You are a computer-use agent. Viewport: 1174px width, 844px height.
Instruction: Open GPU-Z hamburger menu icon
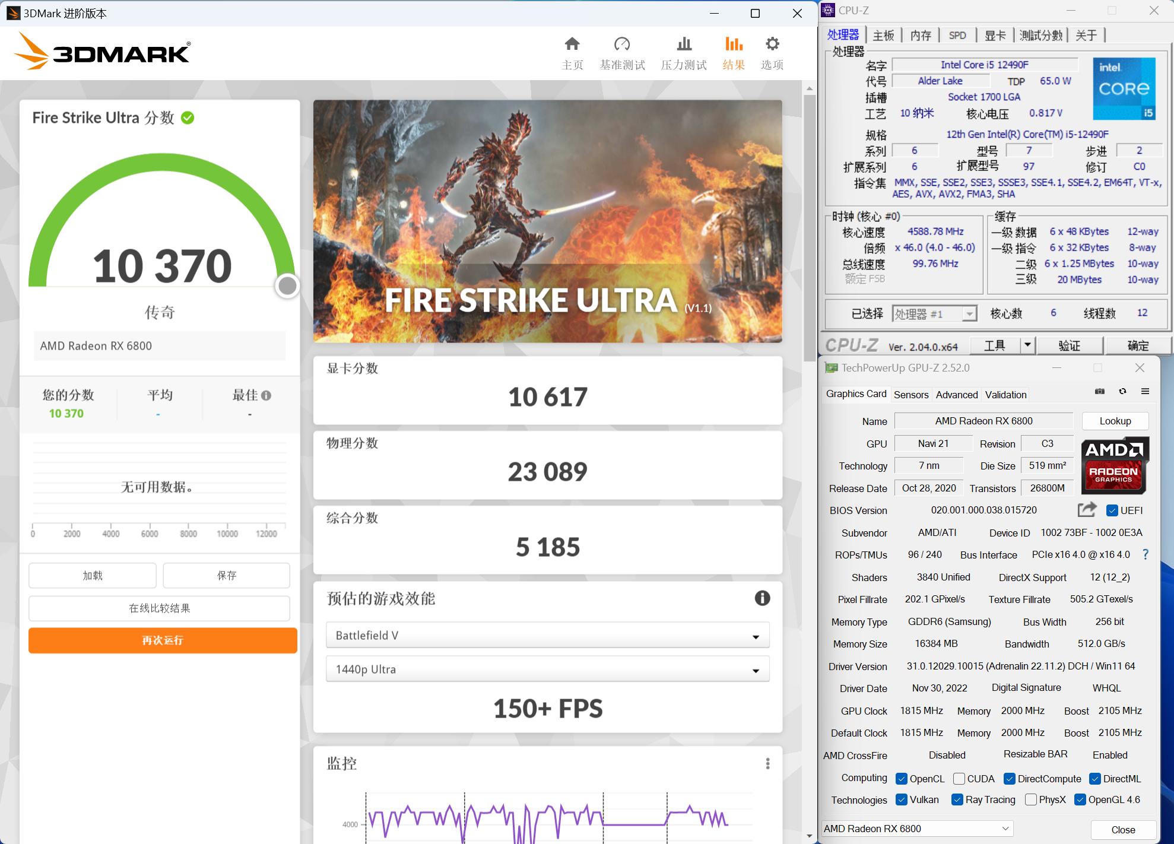[x=1146, y=392]
